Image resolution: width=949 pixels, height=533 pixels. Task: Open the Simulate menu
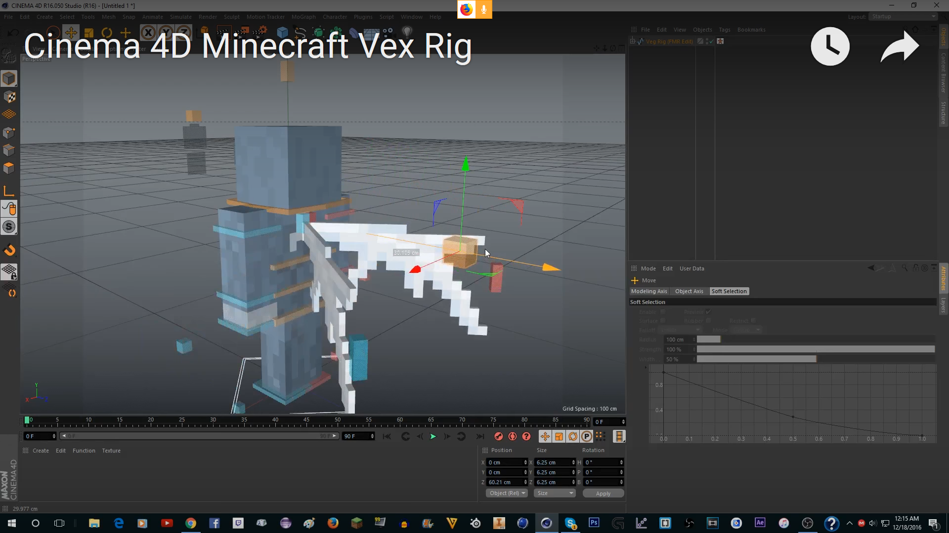[x=180, y=17]
